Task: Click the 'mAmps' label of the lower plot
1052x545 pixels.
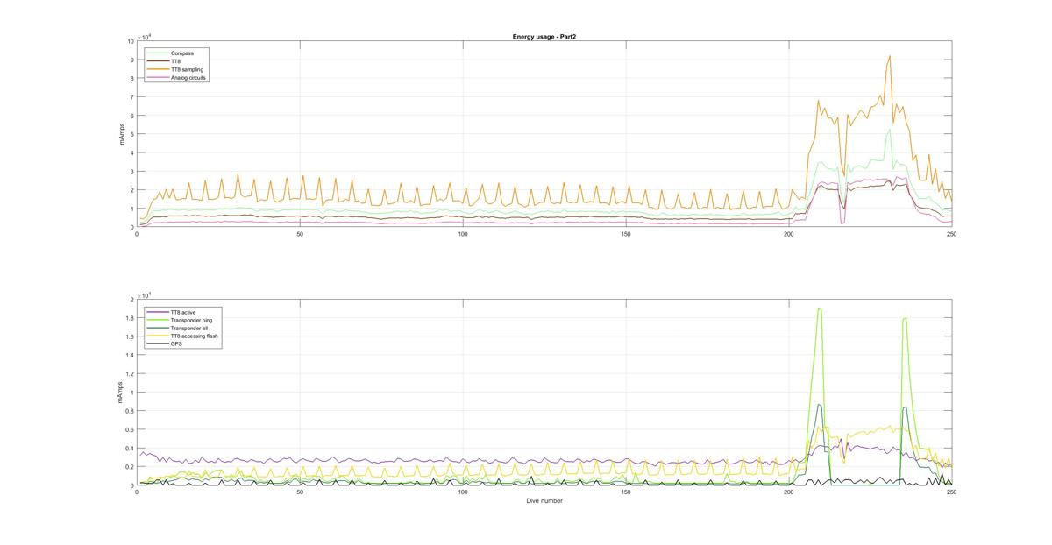Action: (121, 393)
